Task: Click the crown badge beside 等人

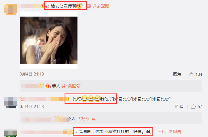Action: [48, 86]
